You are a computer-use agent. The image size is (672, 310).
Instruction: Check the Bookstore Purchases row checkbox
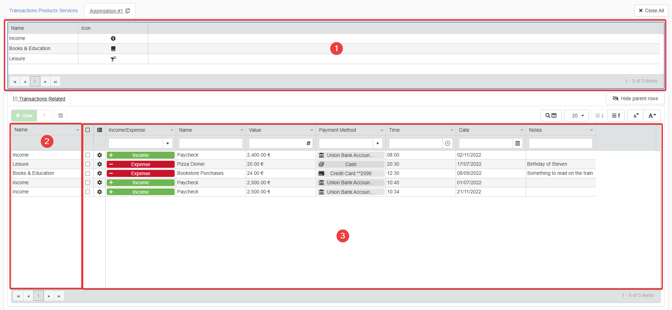point(87,173)
